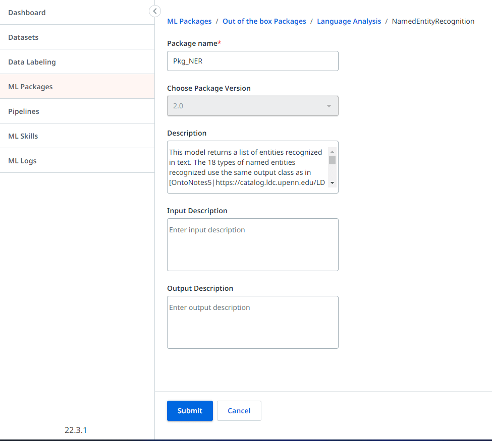Click the Input Description text area

click(253, 244)
